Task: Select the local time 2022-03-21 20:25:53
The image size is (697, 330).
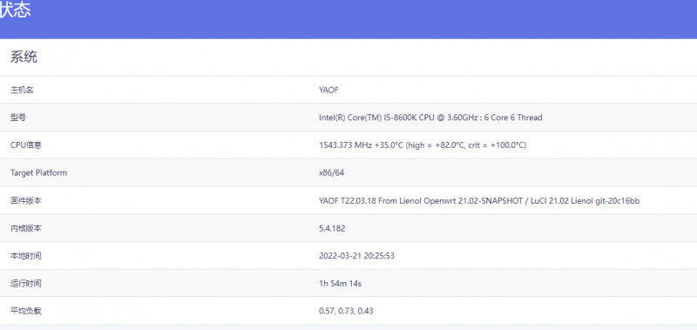Action: click(356, 256)
